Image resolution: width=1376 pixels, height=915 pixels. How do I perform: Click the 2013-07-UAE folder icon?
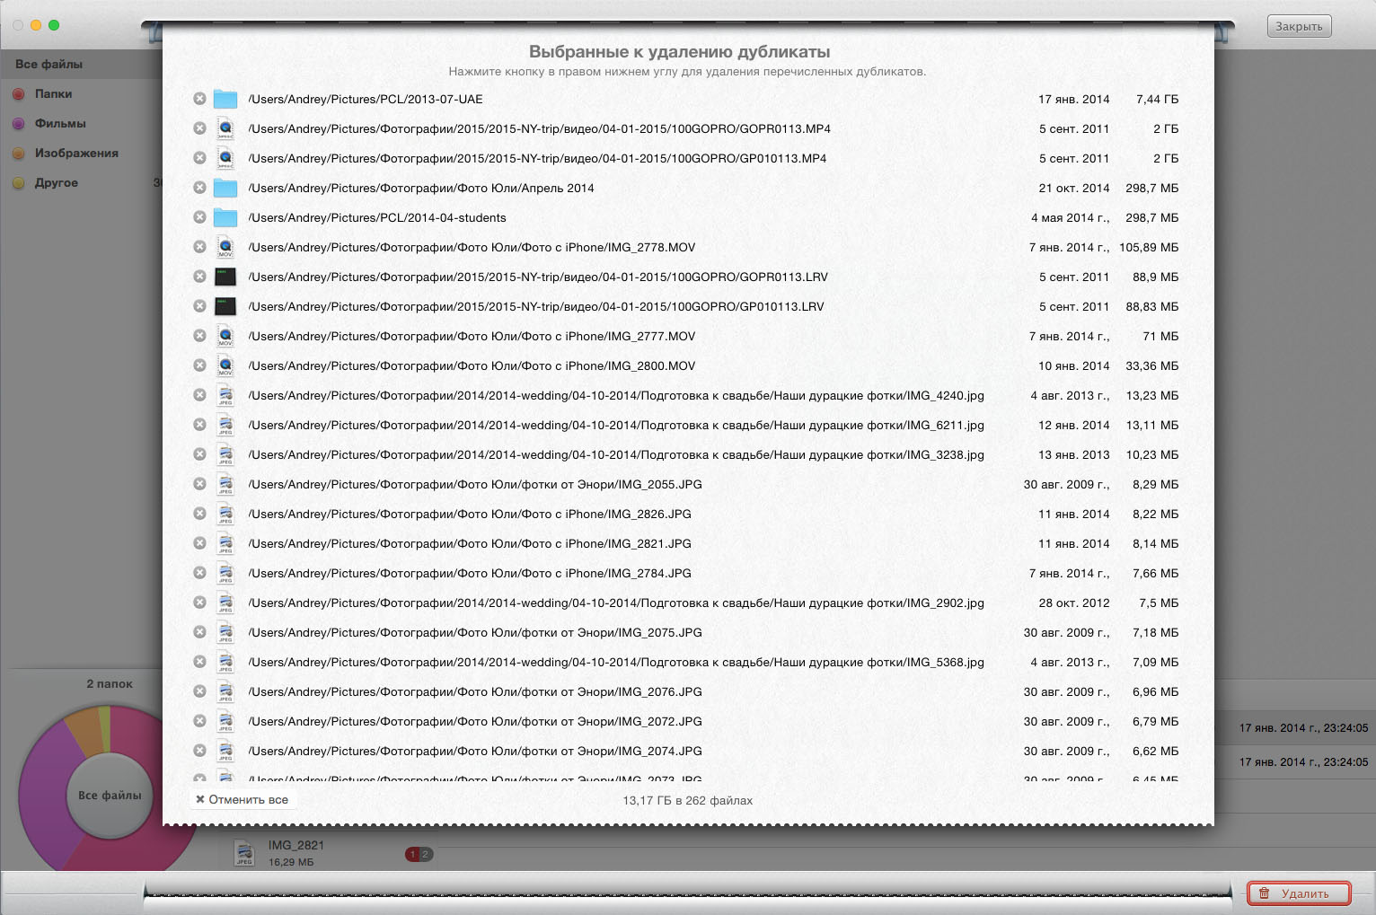[x=225, y=99]
